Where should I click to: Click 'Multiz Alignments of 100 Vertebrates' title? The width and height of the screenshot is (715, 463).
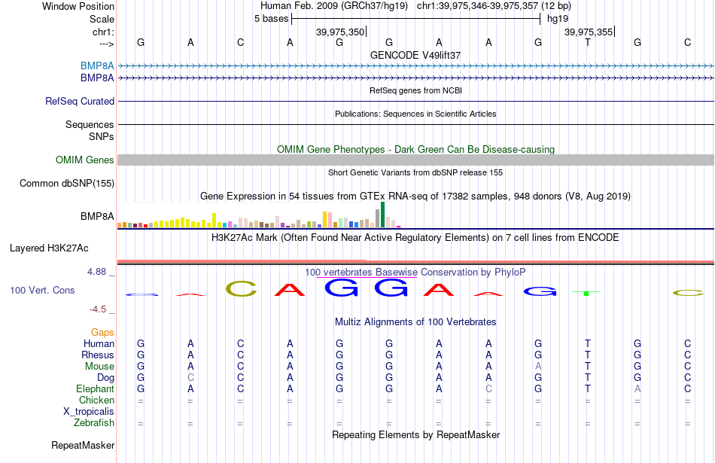(x=415, y=322)
